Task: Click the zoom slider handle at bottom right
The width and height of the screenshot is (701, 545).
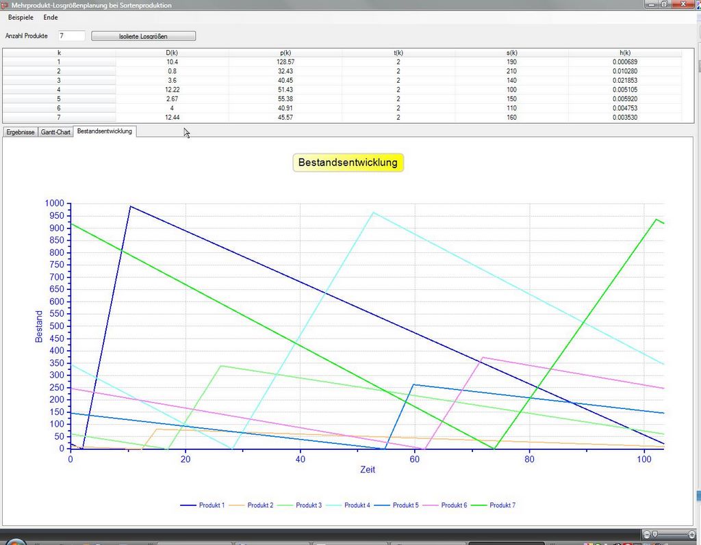Action: (x=655, y=534)
